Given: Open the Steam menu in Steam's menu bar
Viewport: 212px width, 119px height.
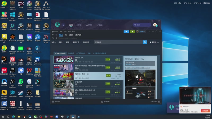Looking at the screenshot, I should click(x=56, y=31).
